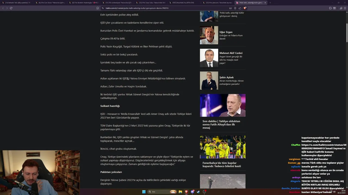348x195 pixels.
Task: Open the media control music note icon
Action: point(341,8)
